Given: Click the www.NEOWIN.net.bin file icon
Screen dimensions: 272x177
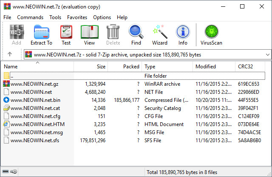Looking at the screenshot, I should [x=6, y=100].
